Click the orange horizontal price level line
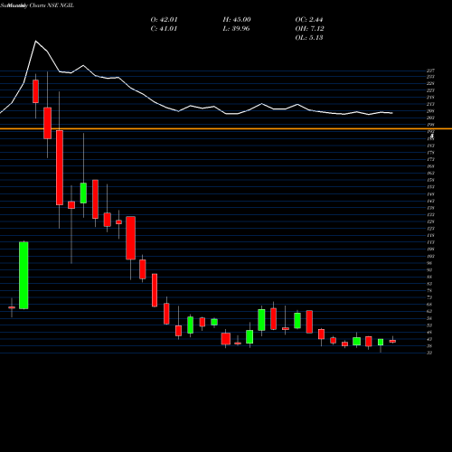The width and height of the screenshot is (452, 452). click(x=226, y=129)
